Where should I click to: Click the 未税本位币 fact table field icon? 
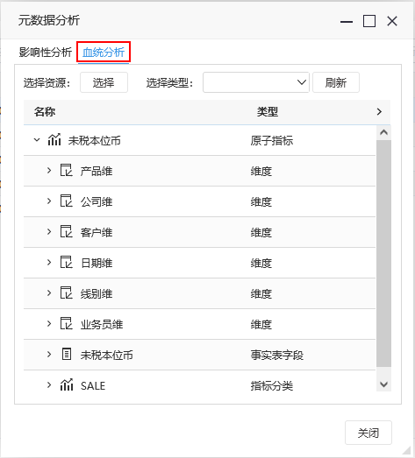click(x=67, y=354)
